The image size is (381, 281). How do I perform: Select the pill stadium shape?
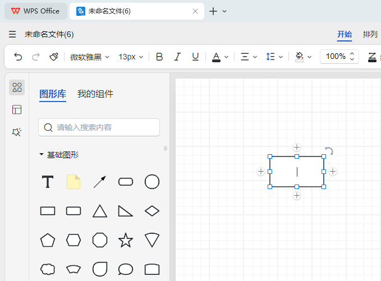(126, 182)
